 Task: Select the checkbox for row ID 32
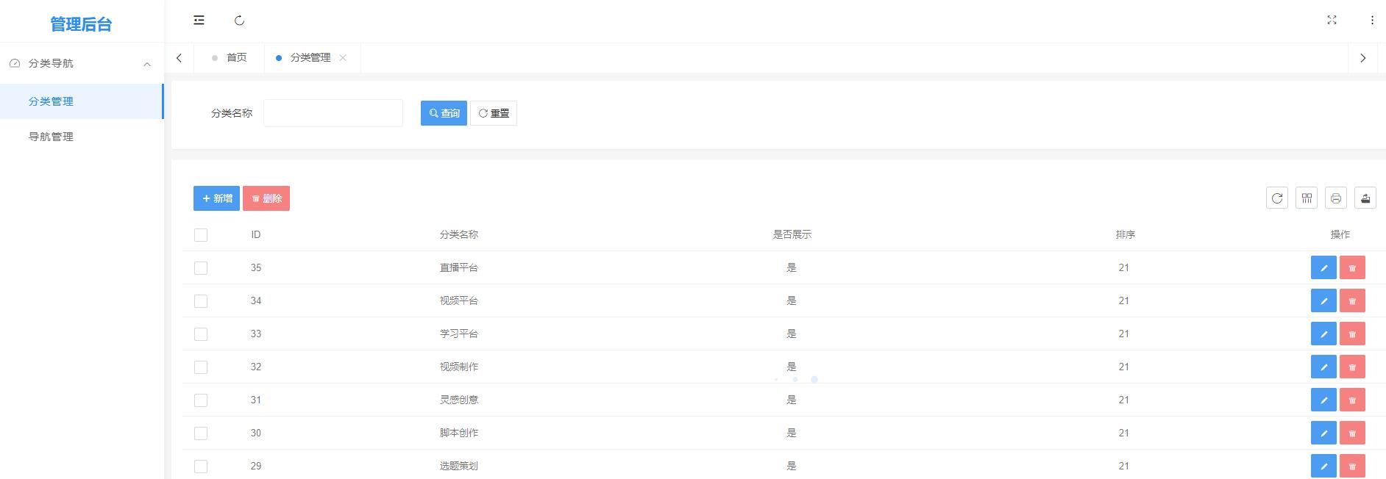click(x=201, y=367)
